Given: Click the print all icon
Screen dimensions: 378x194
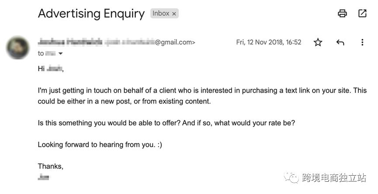Looking at the screenshot, I should [x=342, y=14].
